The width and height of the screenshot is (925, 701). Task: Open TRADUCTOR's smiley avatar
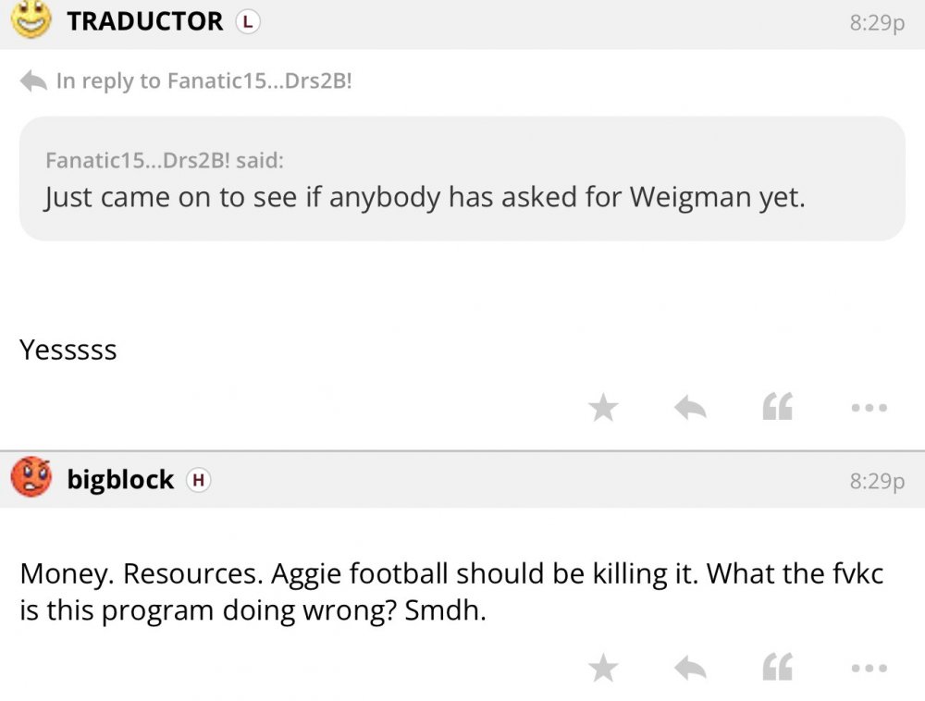point(32,18)
